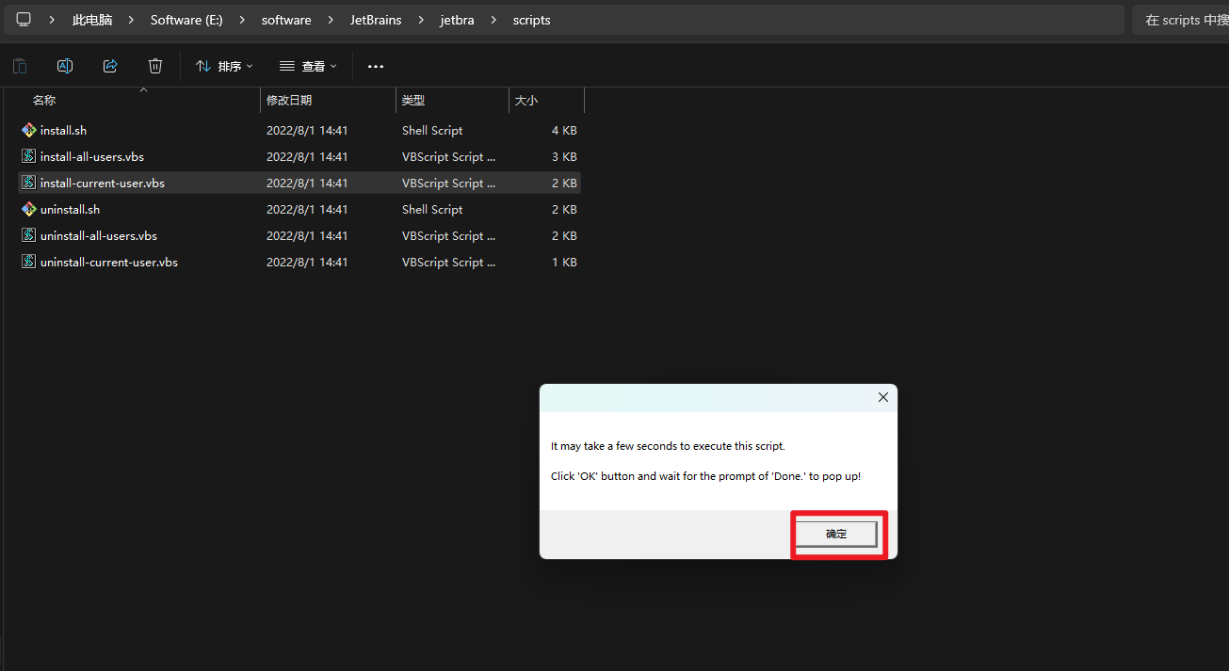This screenshot has height=671, width=1229.
Task: Expand the chevron after Software (E:)
Action: pos(242,20)
